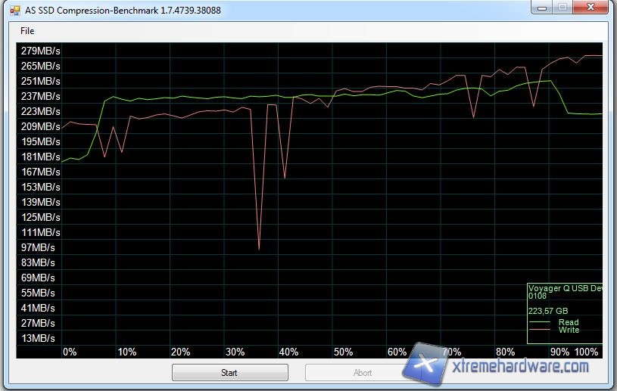Click the green Read line swatch in legend
617x391 pixels.
[x=539, y=323]
